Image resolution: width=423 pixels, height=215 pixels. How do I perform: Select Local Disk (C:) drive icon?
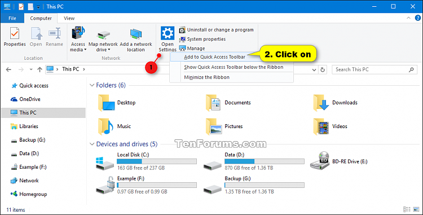coord(105,163)
